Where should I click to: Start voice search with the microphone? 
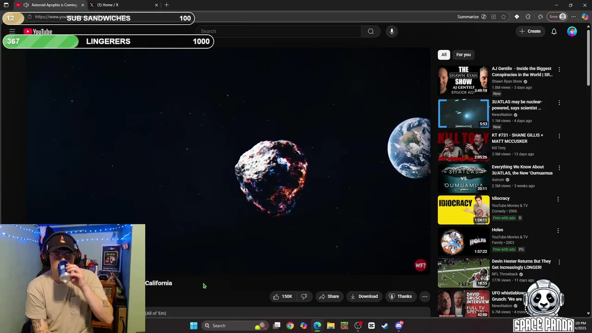click(x=392, y=31)
